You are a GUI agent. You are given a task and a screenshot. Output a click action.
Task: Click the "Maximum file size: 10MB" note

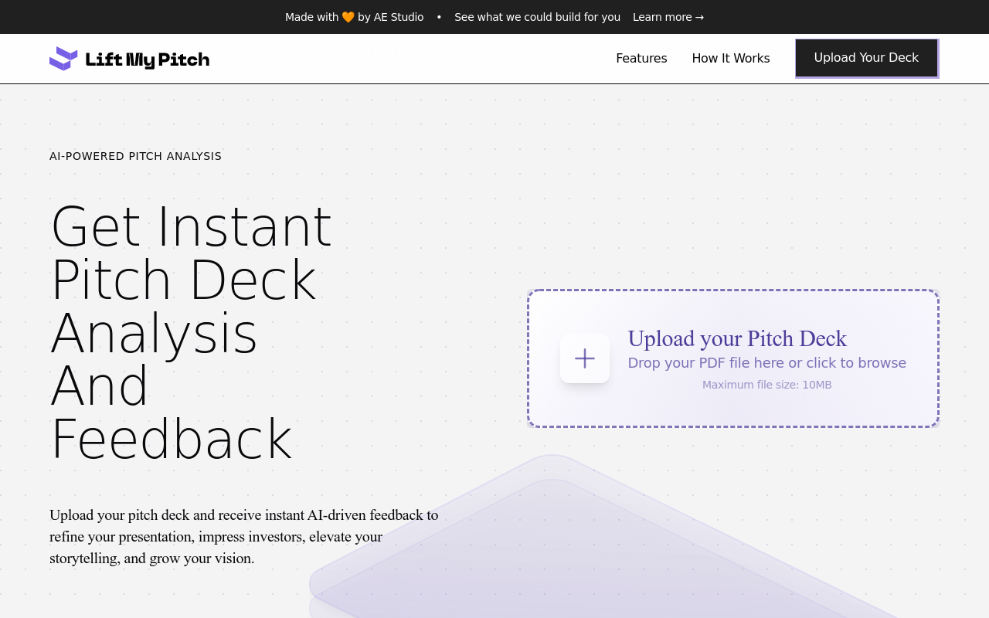click(766, 385)
